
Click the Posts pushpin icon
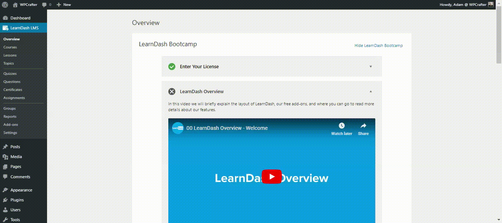click(x=5, y=147)
